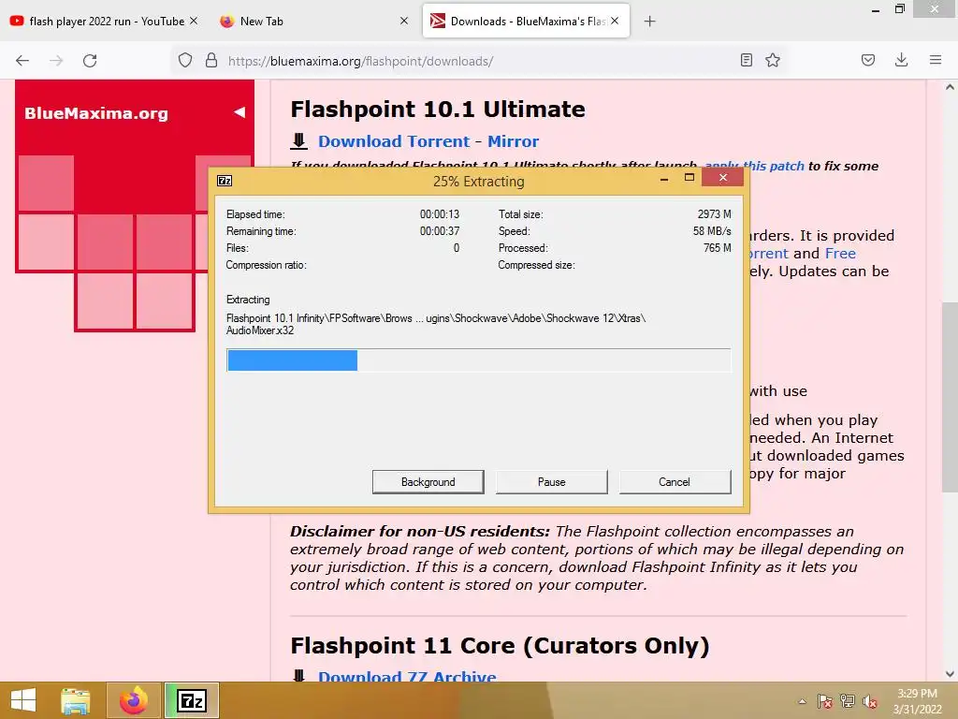Click the BlueMaxima.org site title
The image size is (958, 719).
coord(96,113)
